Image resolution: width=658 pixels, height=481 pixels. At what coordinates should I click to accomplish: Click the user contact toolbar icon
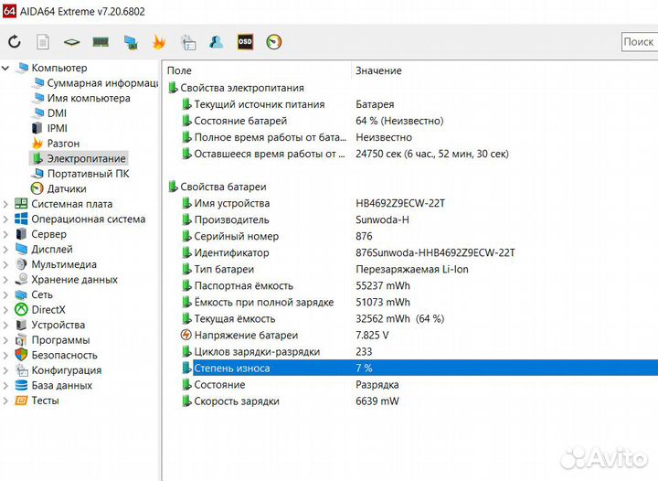pos(217,42)
